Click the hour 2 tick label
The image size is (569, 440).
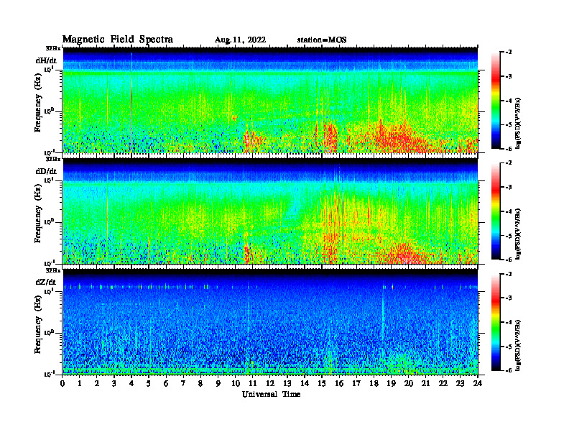point(97,384)
